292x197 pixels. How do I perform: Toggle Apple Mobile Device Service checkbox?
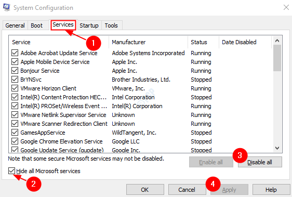point(15,62)
